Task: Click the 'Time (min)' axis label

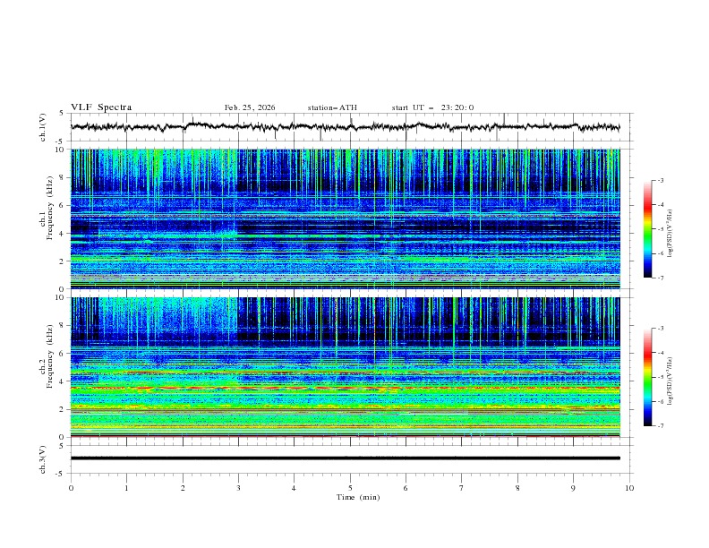Action: click(358, 497)
